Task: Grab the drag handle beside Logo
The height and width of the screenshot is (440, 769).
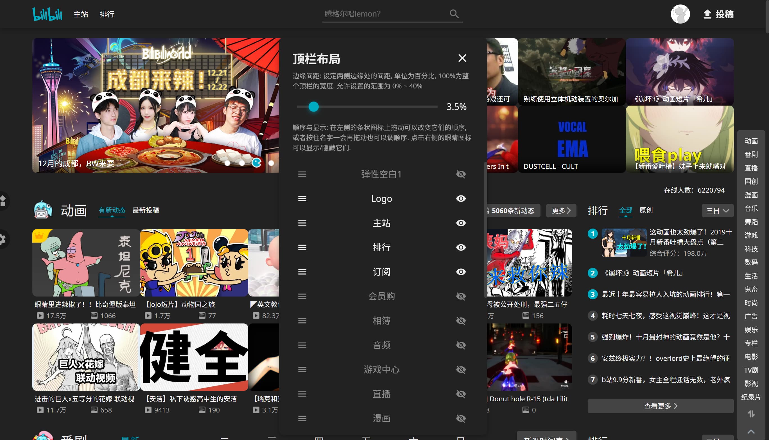Action: [302, 199]
